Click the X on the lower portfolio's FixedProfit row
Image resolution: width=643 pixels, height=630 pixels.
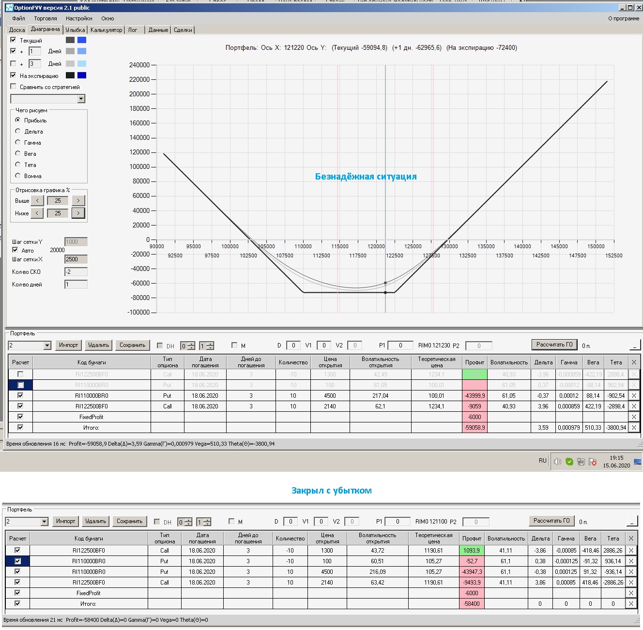click(631, 593)
